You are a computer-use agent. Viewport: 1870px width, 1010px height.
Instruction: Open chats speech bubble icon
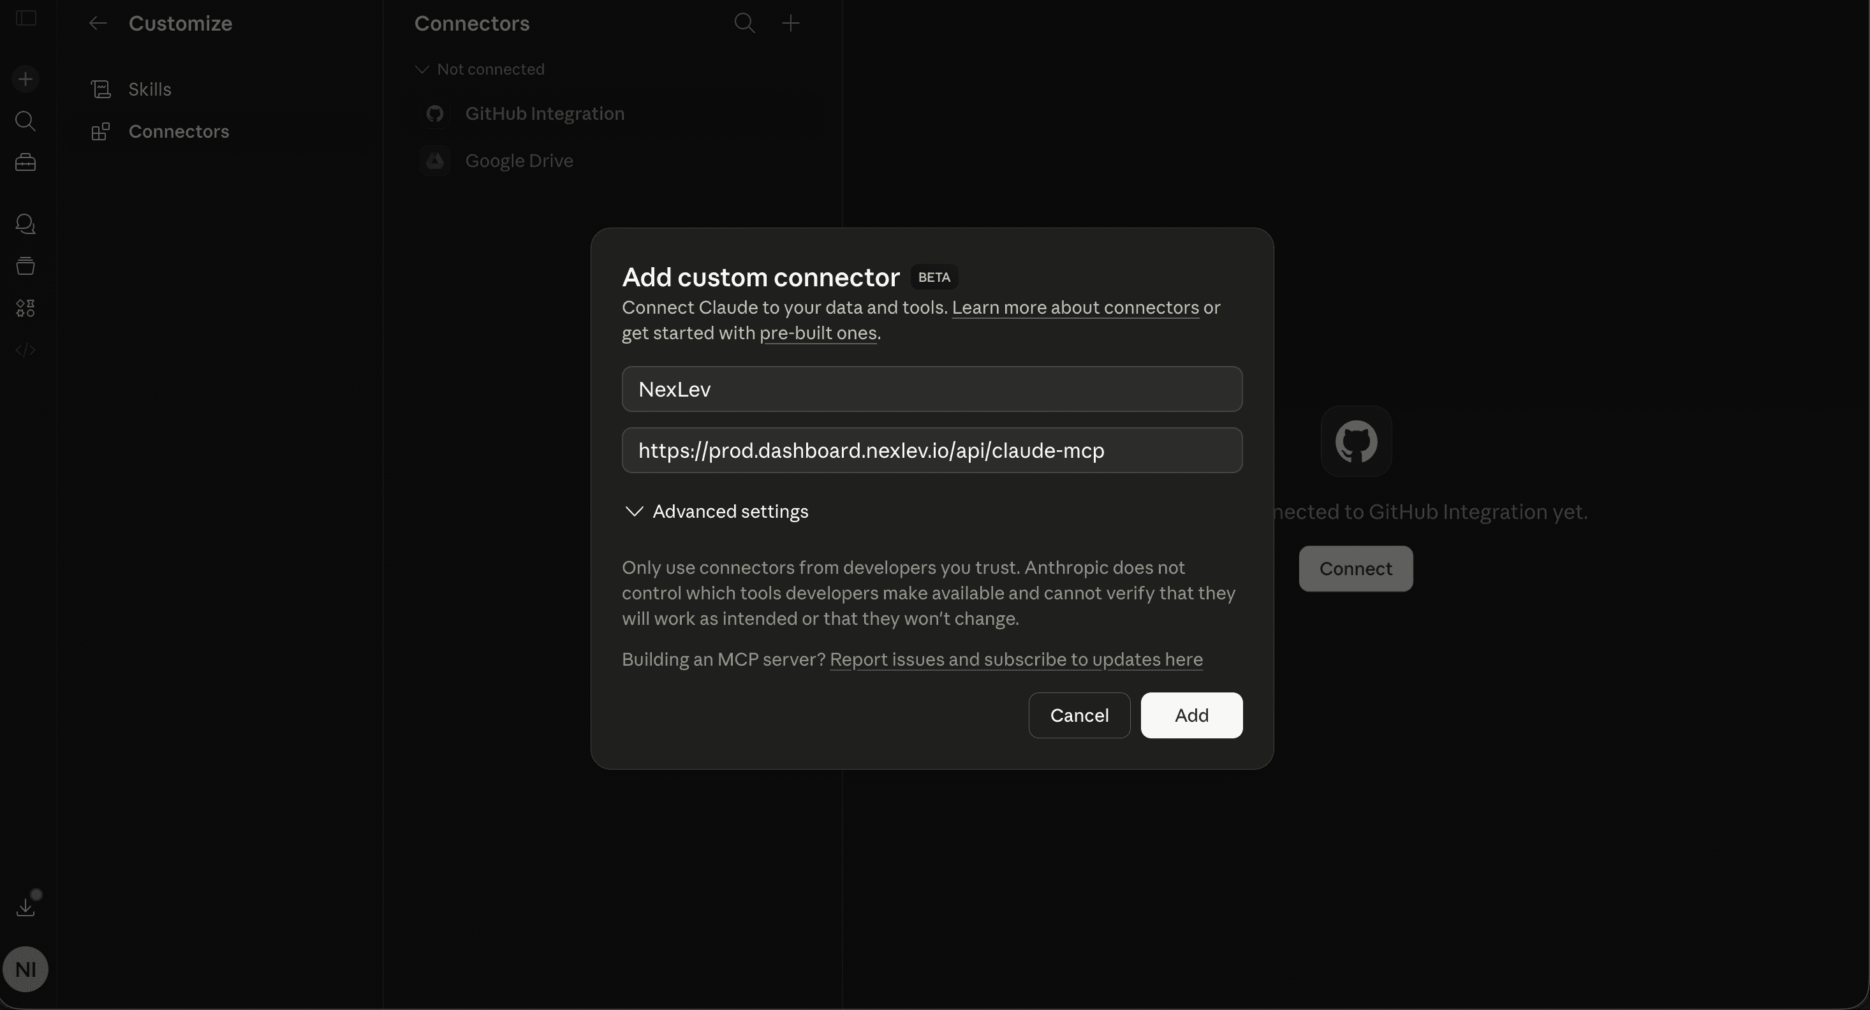(26, 223)
